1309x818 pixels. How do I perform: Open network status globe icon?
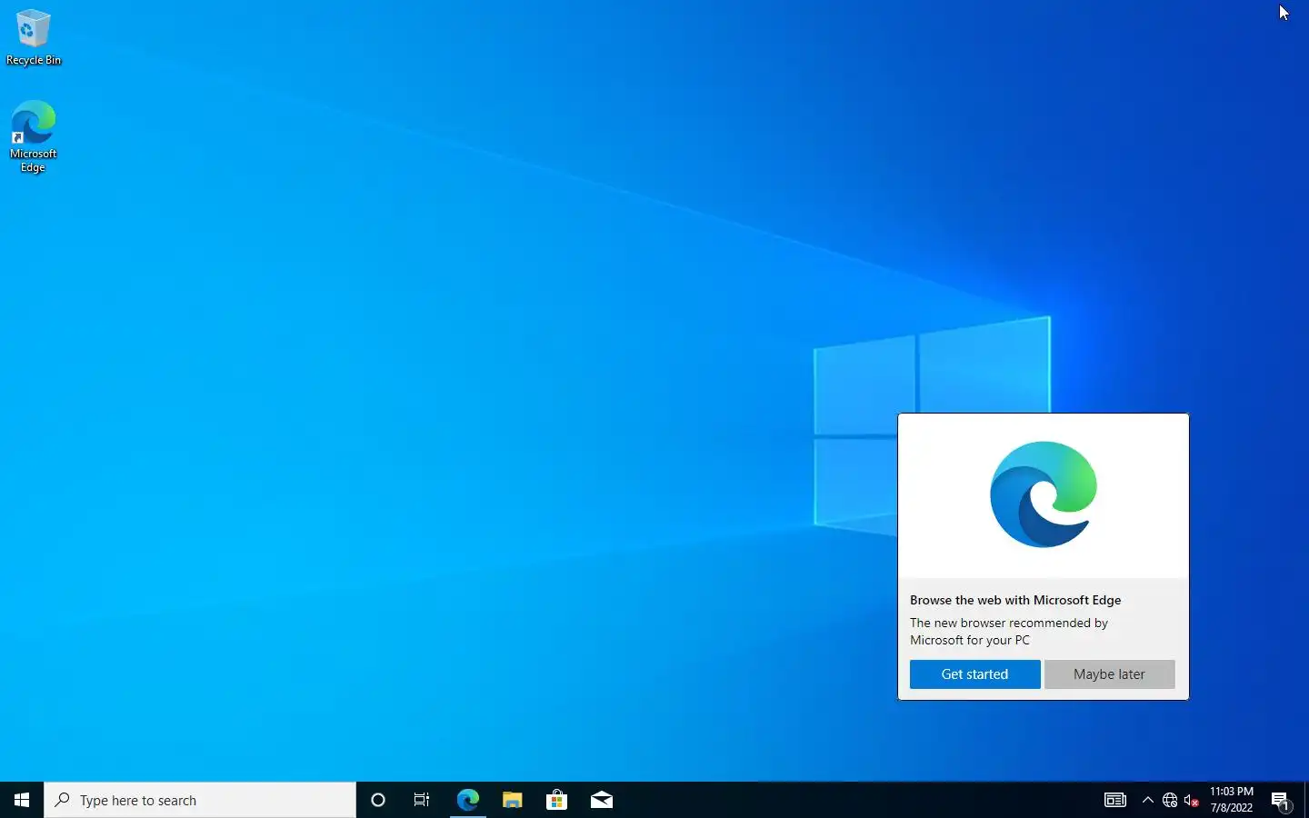point(1170,800)
